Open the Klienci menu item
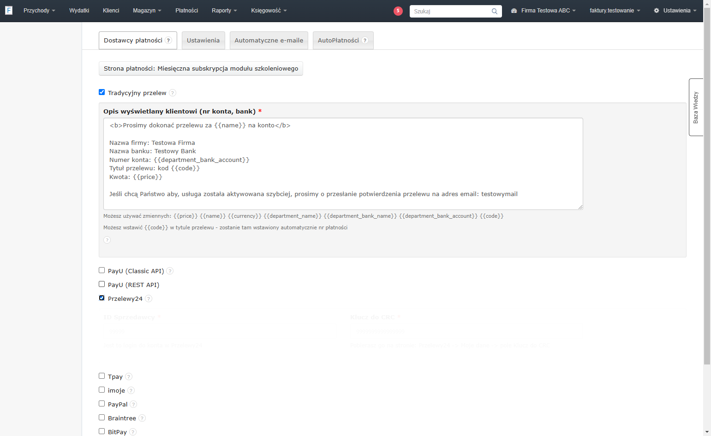This screenshot has height=436, width=711. 111,11
